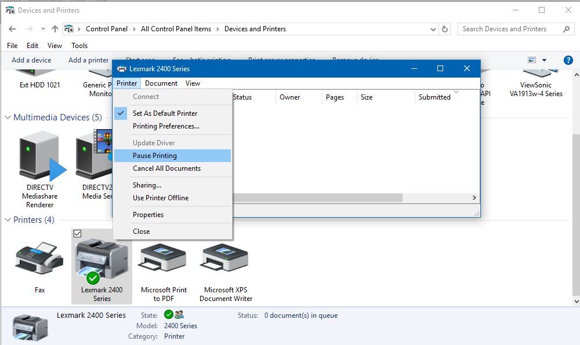Toggle the Lexmark 2400 Series selection checkbox
This screenshot has height=345, width=580.
(x=77, y=233)
